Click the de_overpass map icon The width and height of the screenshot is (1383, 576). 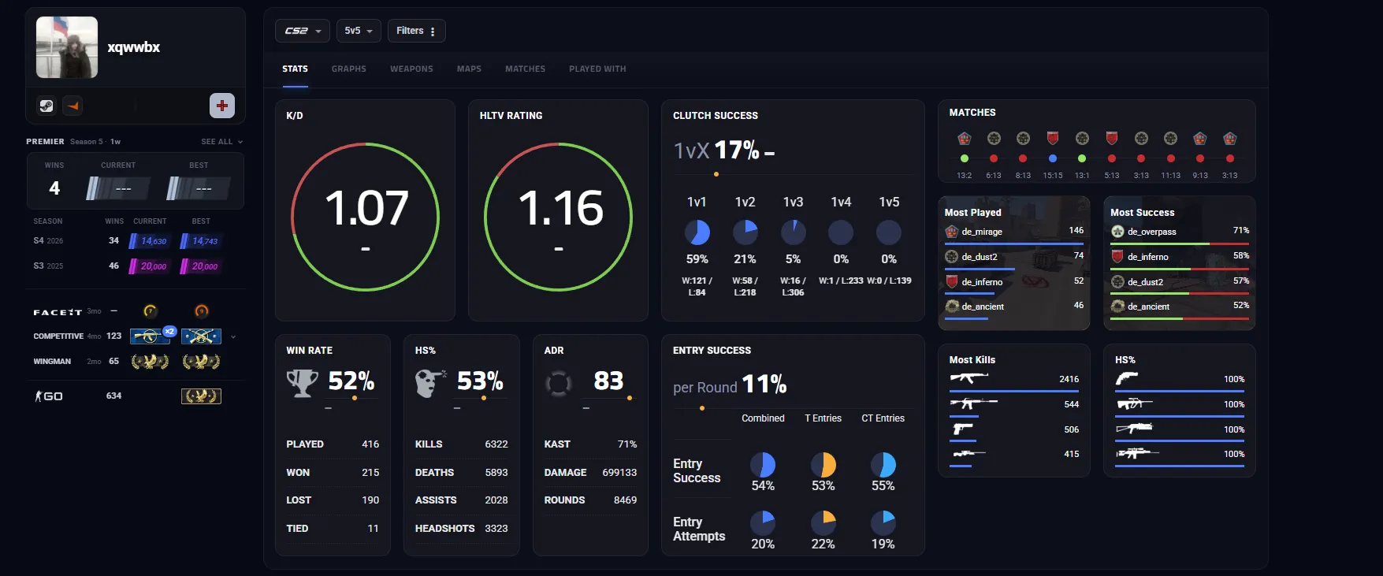pos(1117,232)
